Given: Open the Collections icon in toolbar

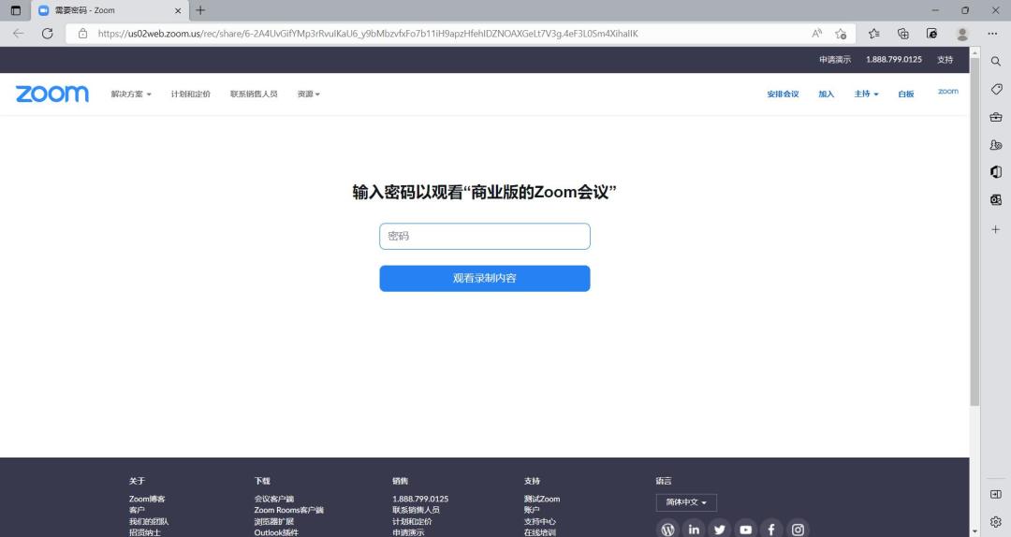Looking at the screenshot, I should coord(902,34).
